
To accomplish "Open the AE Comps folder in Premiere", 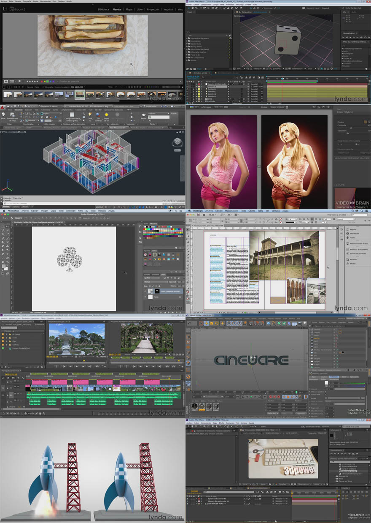I will point(9,334).
